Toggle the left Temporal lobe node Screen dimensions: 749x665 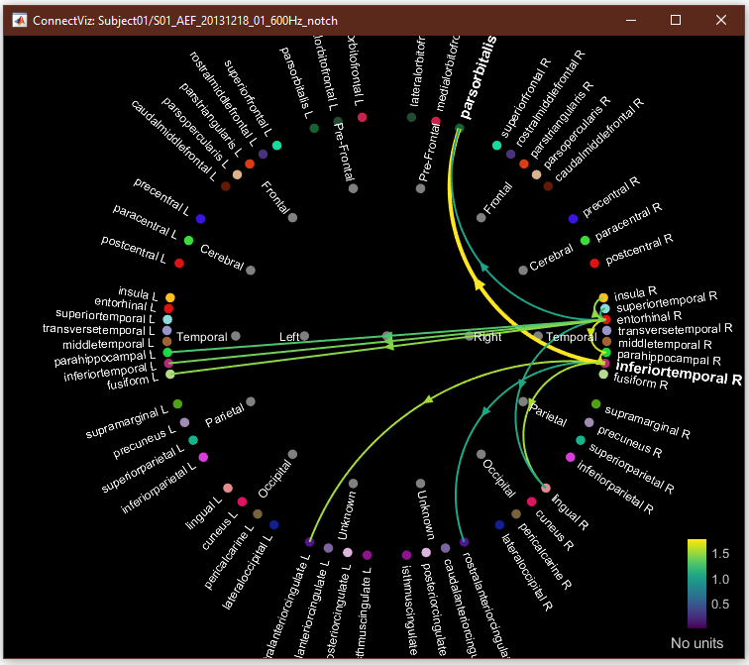[235, 336]
